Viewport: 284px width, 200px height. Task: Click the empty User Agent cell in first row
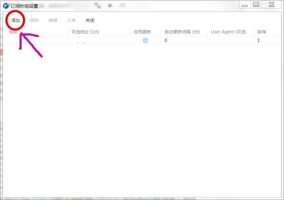tap(230, 40)
